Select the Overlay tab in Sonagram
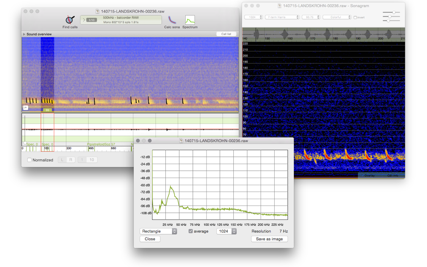The width and height of the screenshot is (427, 267). point(369,175)
